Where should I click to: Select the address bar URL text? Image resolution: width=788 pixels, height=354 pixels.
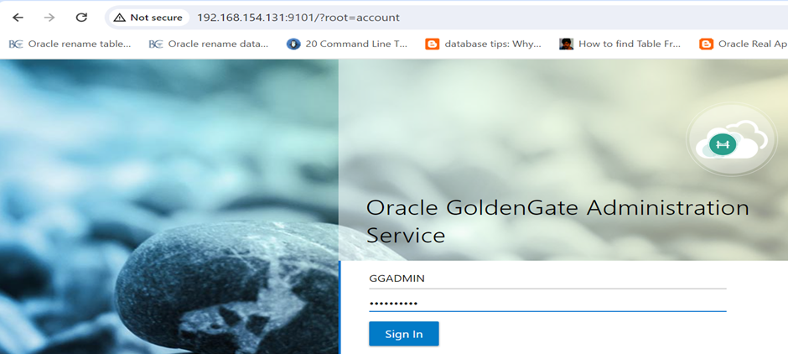298,17
